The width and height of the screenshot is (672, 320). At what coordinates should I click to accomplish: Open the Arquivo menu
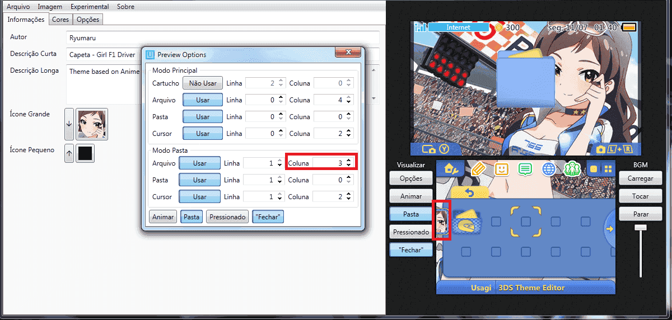tap(18, 7)
